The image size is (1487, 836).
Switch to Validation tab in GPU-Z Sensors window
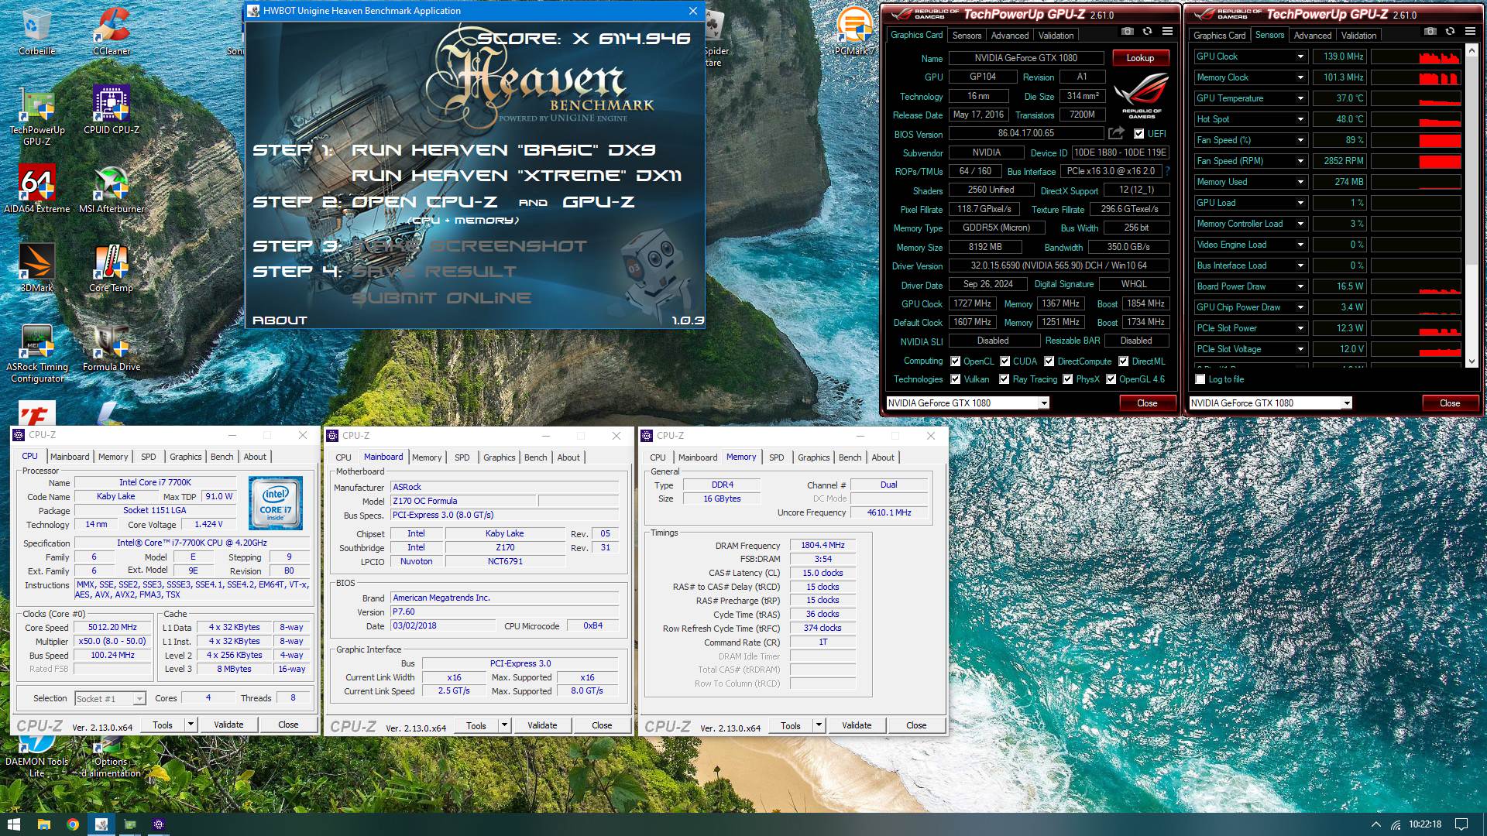[1358, 36]
